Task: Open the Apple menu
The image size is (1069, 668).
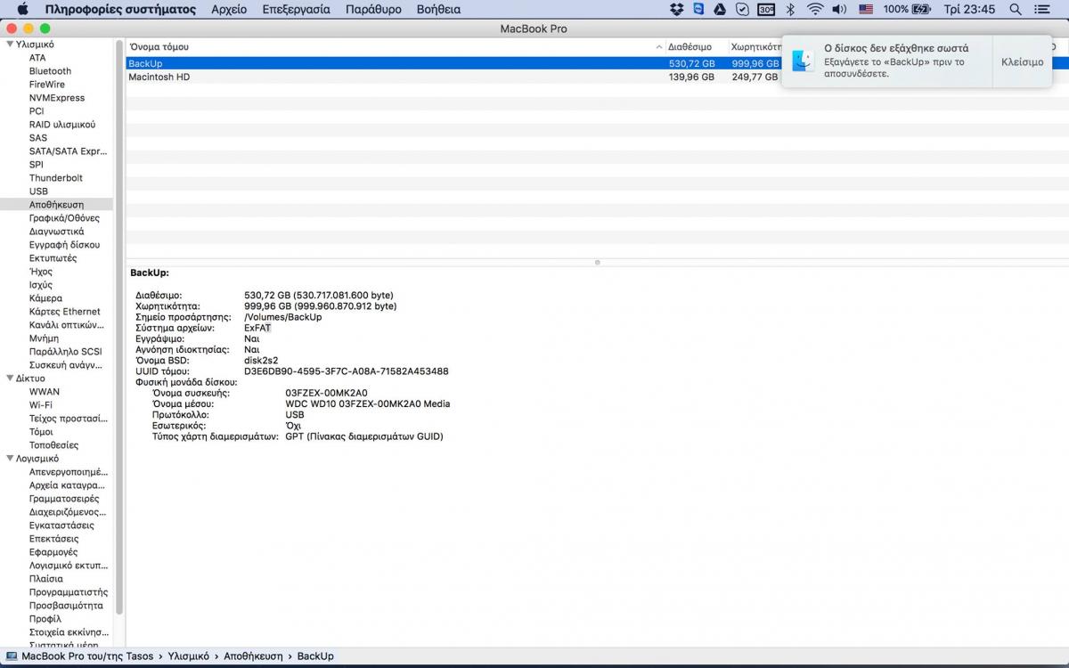Action: point(24,9)
